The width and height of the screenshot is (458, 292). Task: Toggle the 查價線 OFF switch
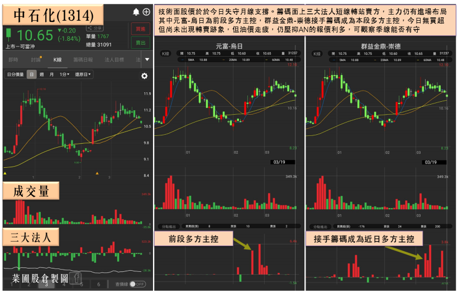[137, 284]
